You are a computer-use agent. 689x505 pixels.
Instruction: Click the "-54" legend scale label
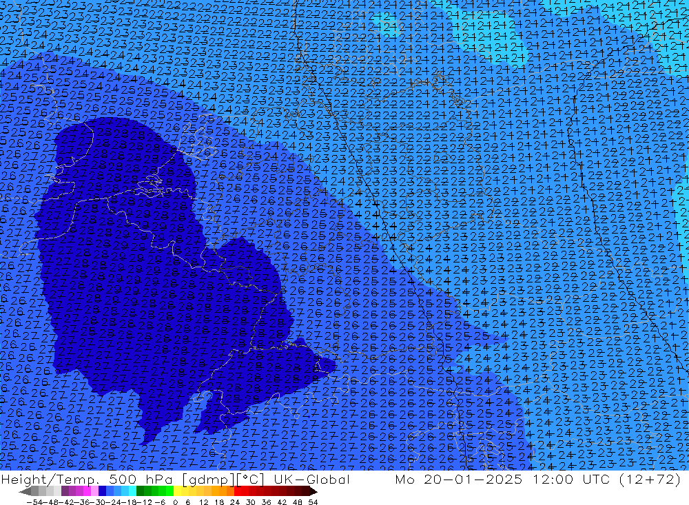(34, 502)
